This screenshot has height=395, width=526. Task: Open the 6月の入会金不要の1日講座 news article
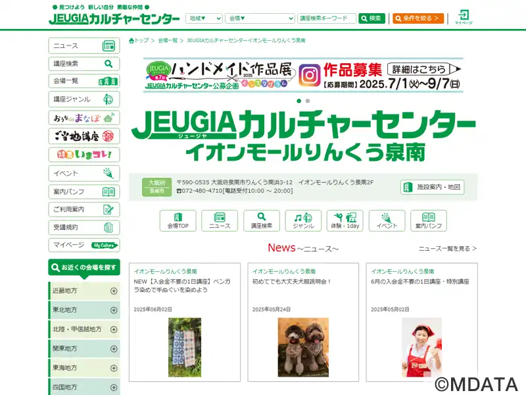pos(420,282)
